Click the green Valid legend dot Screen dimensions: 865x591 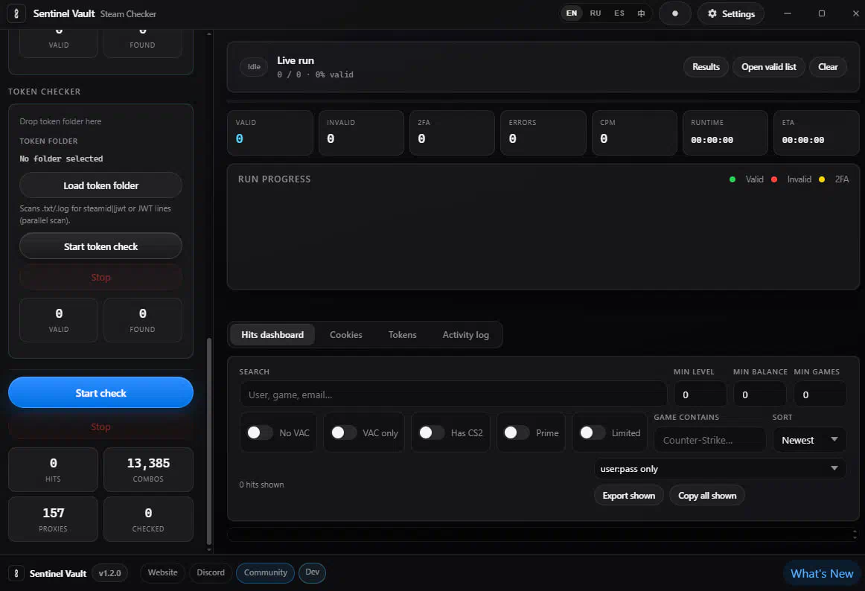click(732, 179)
